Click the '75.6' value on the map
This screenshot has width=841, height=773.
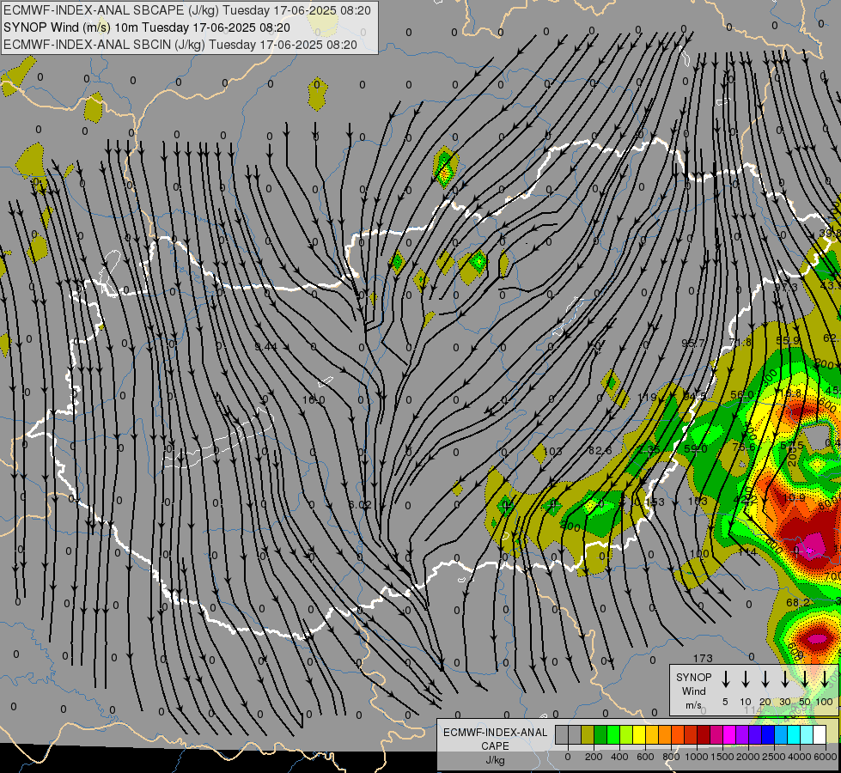(743, 447)
